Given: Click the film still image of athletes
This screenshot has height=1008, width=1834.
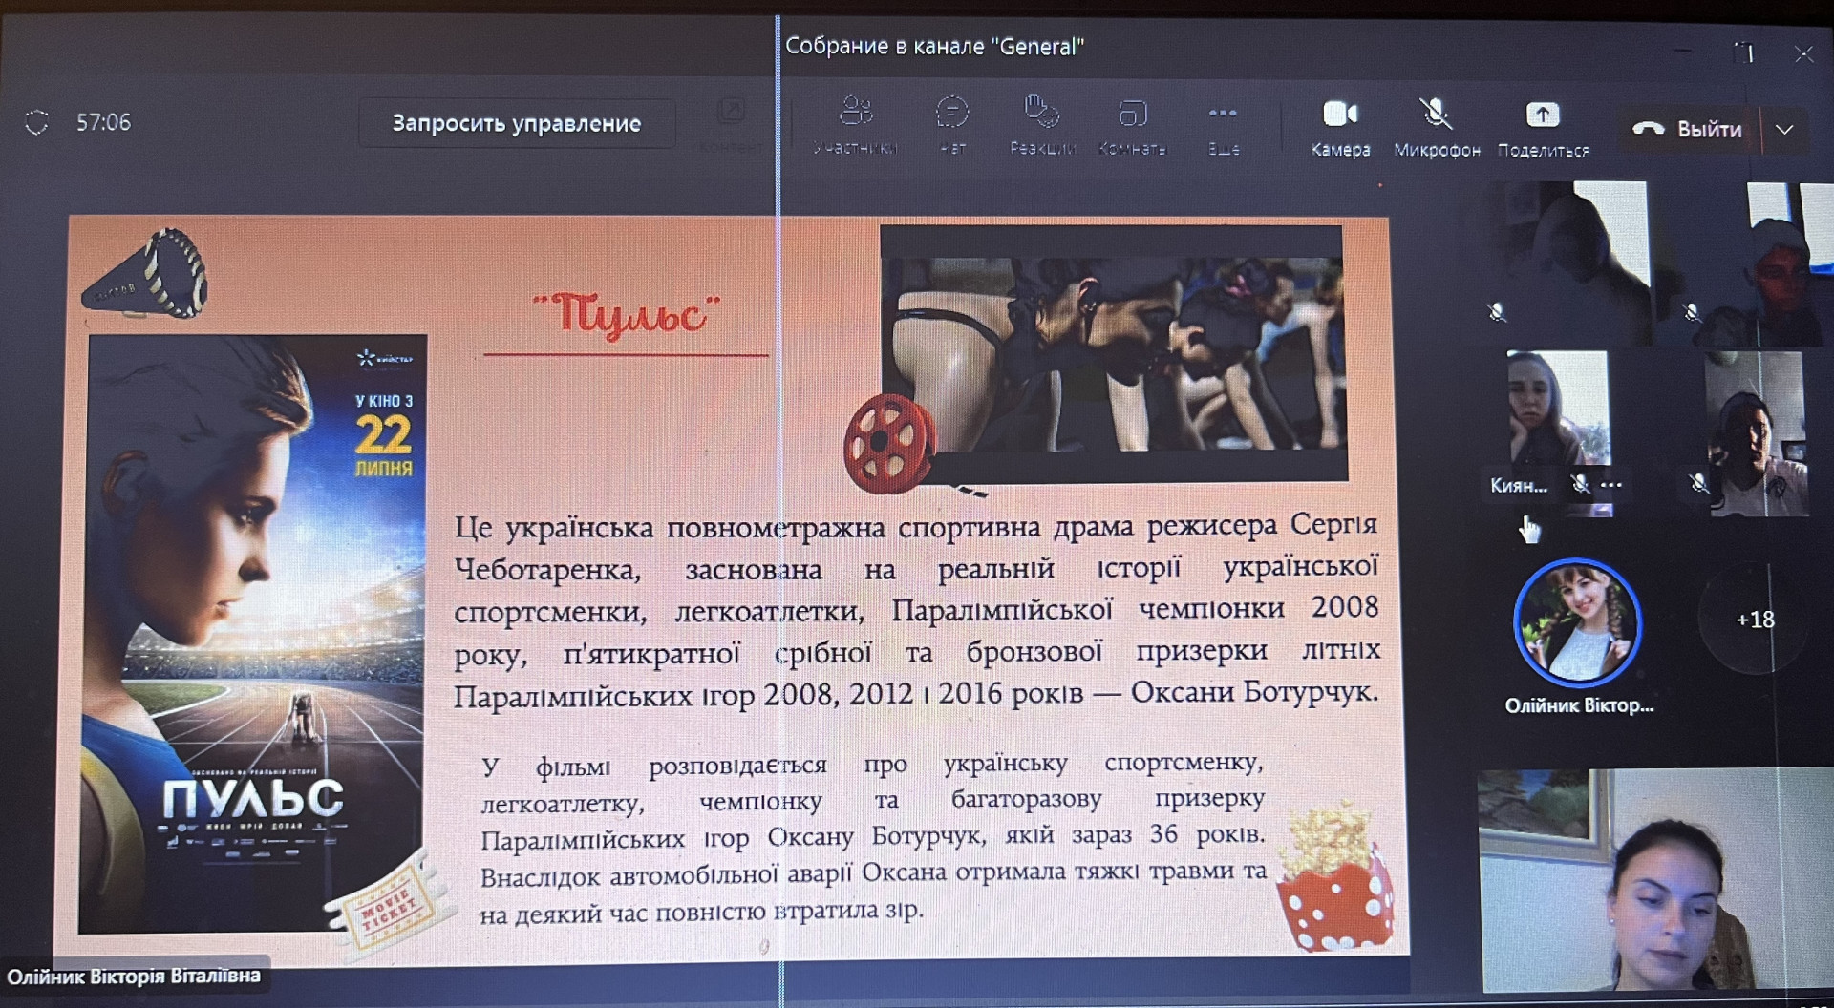Looking at the screenshot, I should (x=1114, y=352).
